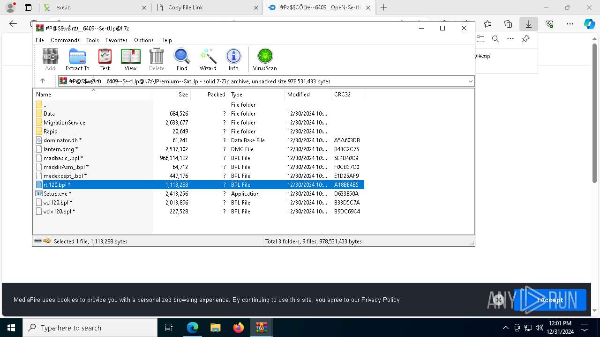
Task: Open downloads folder icon in panel
Action: click(x=480, y=39)
